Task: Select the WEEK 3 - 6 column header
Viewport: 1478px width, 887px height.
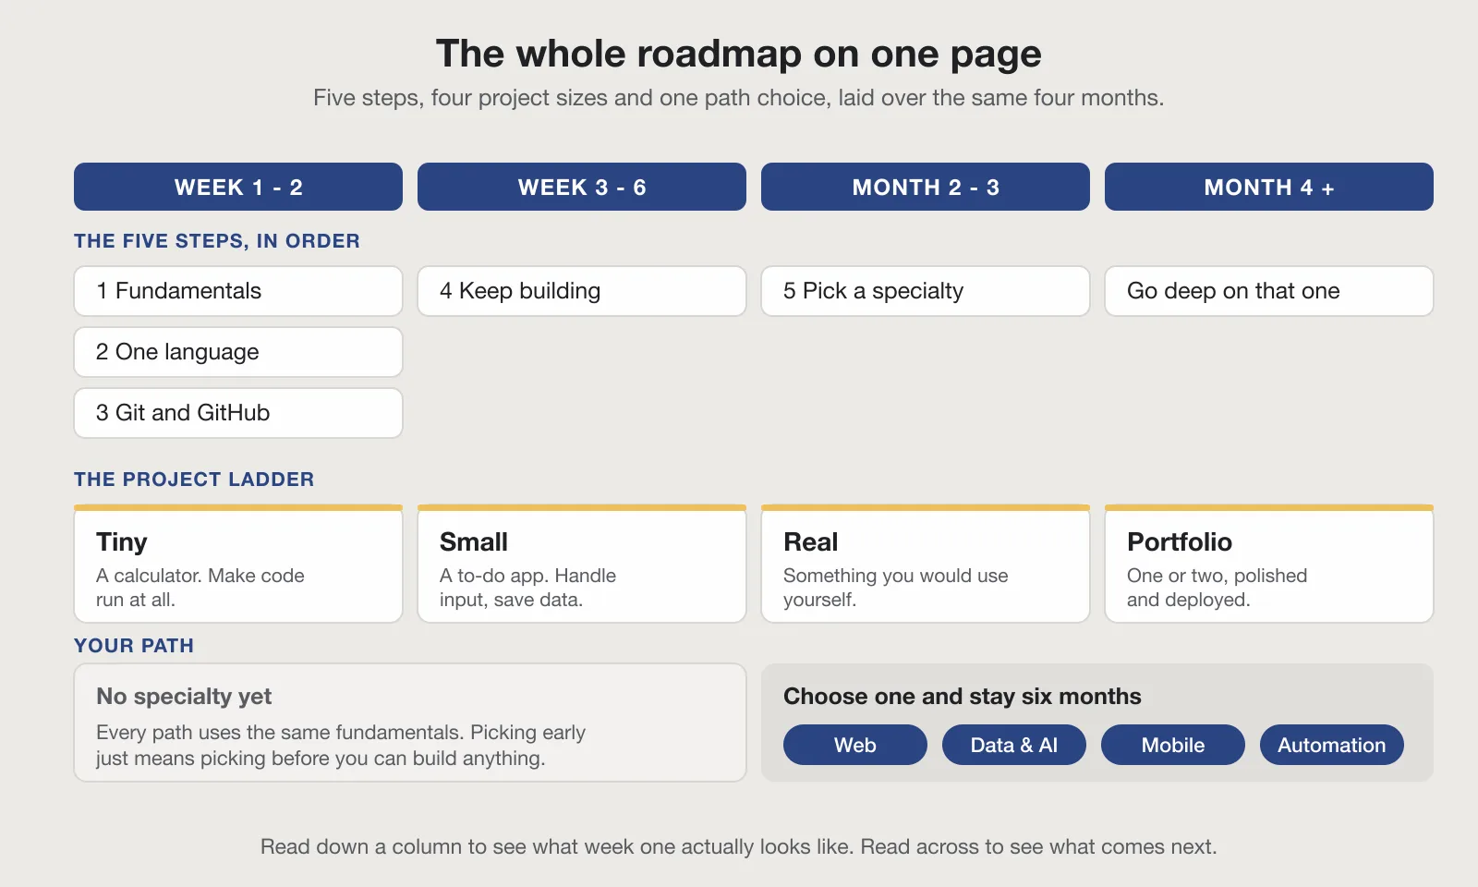Action: tap(582, 187)
